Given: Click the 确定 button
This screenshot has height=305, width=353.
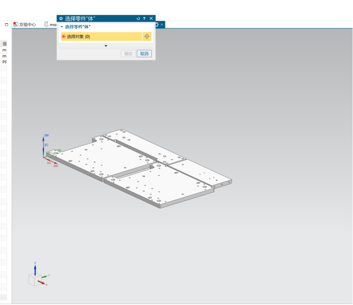Looking at the screenshot, I should pyautogui.click(x=128, y=54).
